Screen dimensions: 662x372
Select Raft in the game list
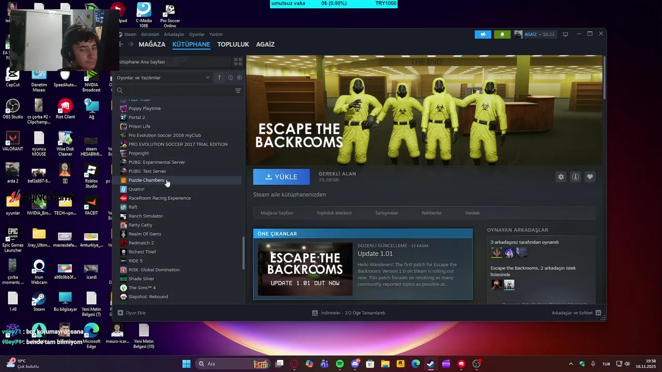(x=133, y=207)
